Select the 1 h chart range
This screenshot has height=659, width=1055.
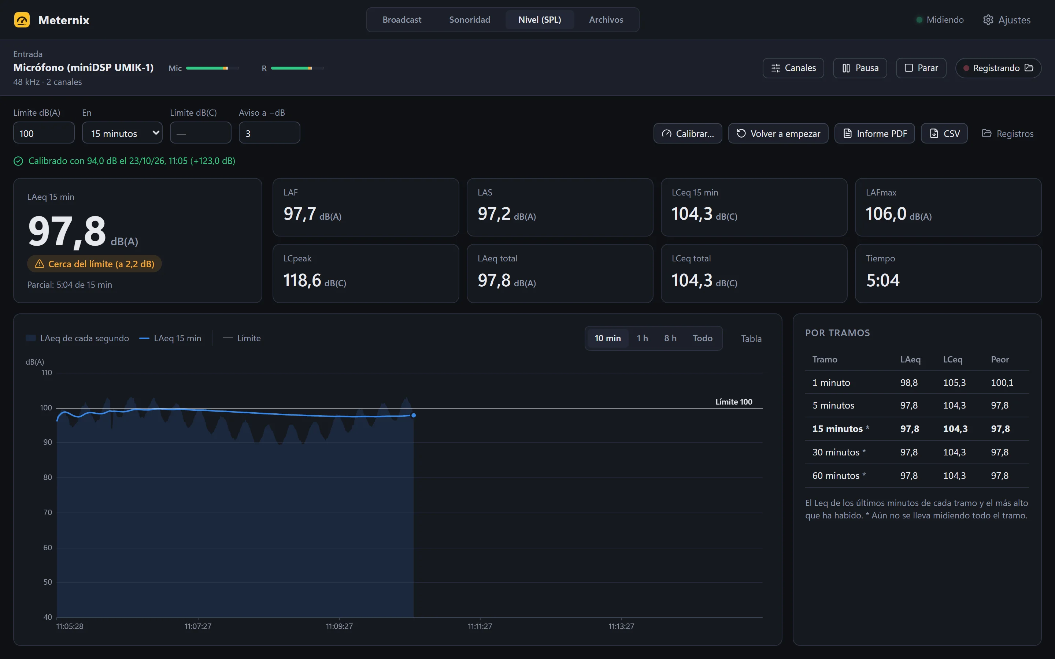[x=642, y=338]
